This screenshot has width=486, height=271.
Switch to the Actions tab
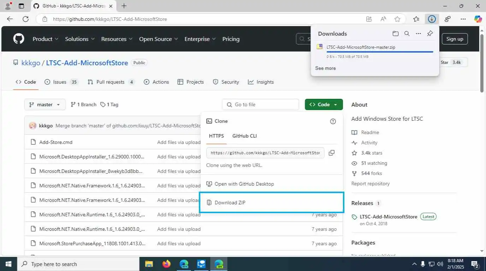pyautogui.click(x=156, y=82)
